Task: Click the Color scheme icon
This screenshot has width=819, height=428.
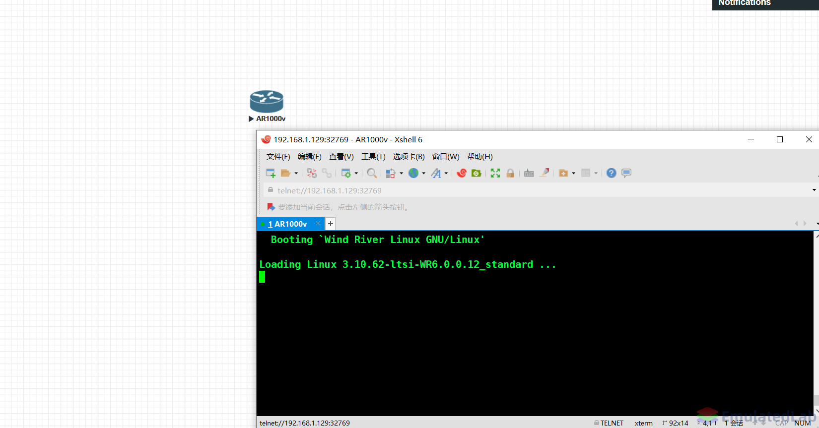Action: (391, 173)
